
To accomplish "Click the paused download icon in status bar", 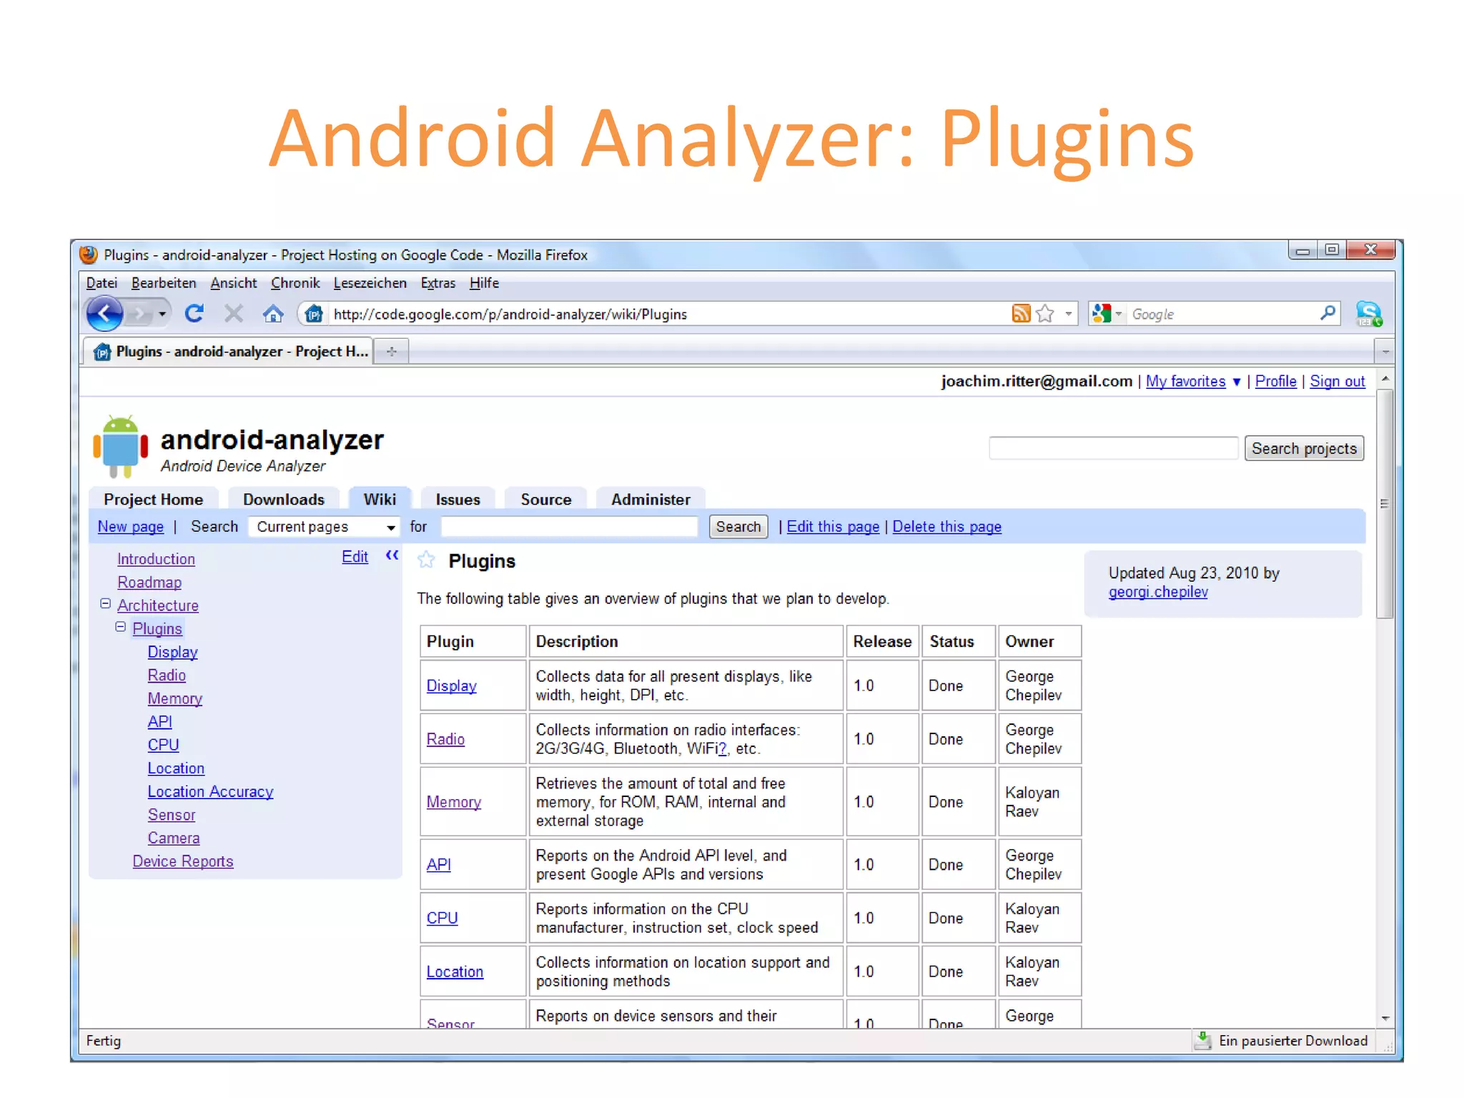I will point(1203,1041).
